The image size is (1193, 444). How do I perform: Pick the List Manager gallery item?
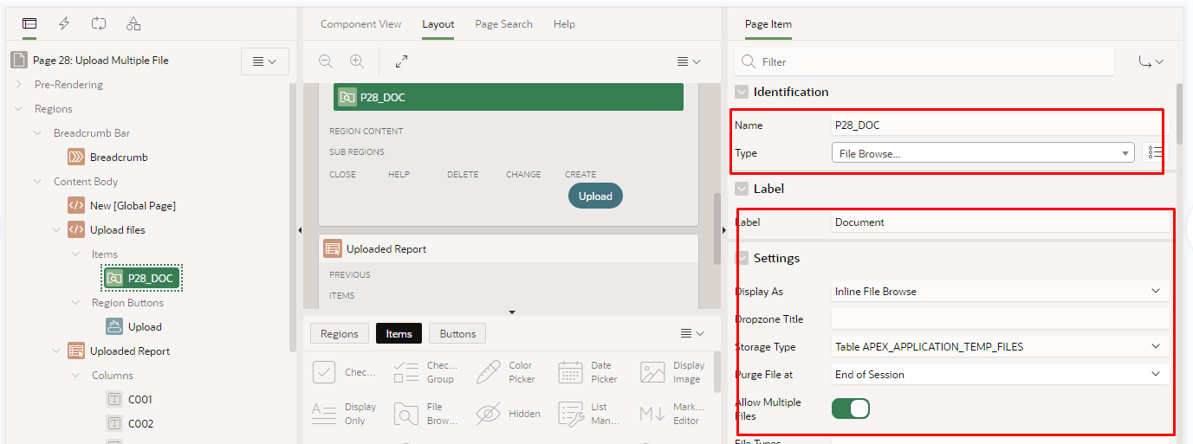click(x=590, y=414)
